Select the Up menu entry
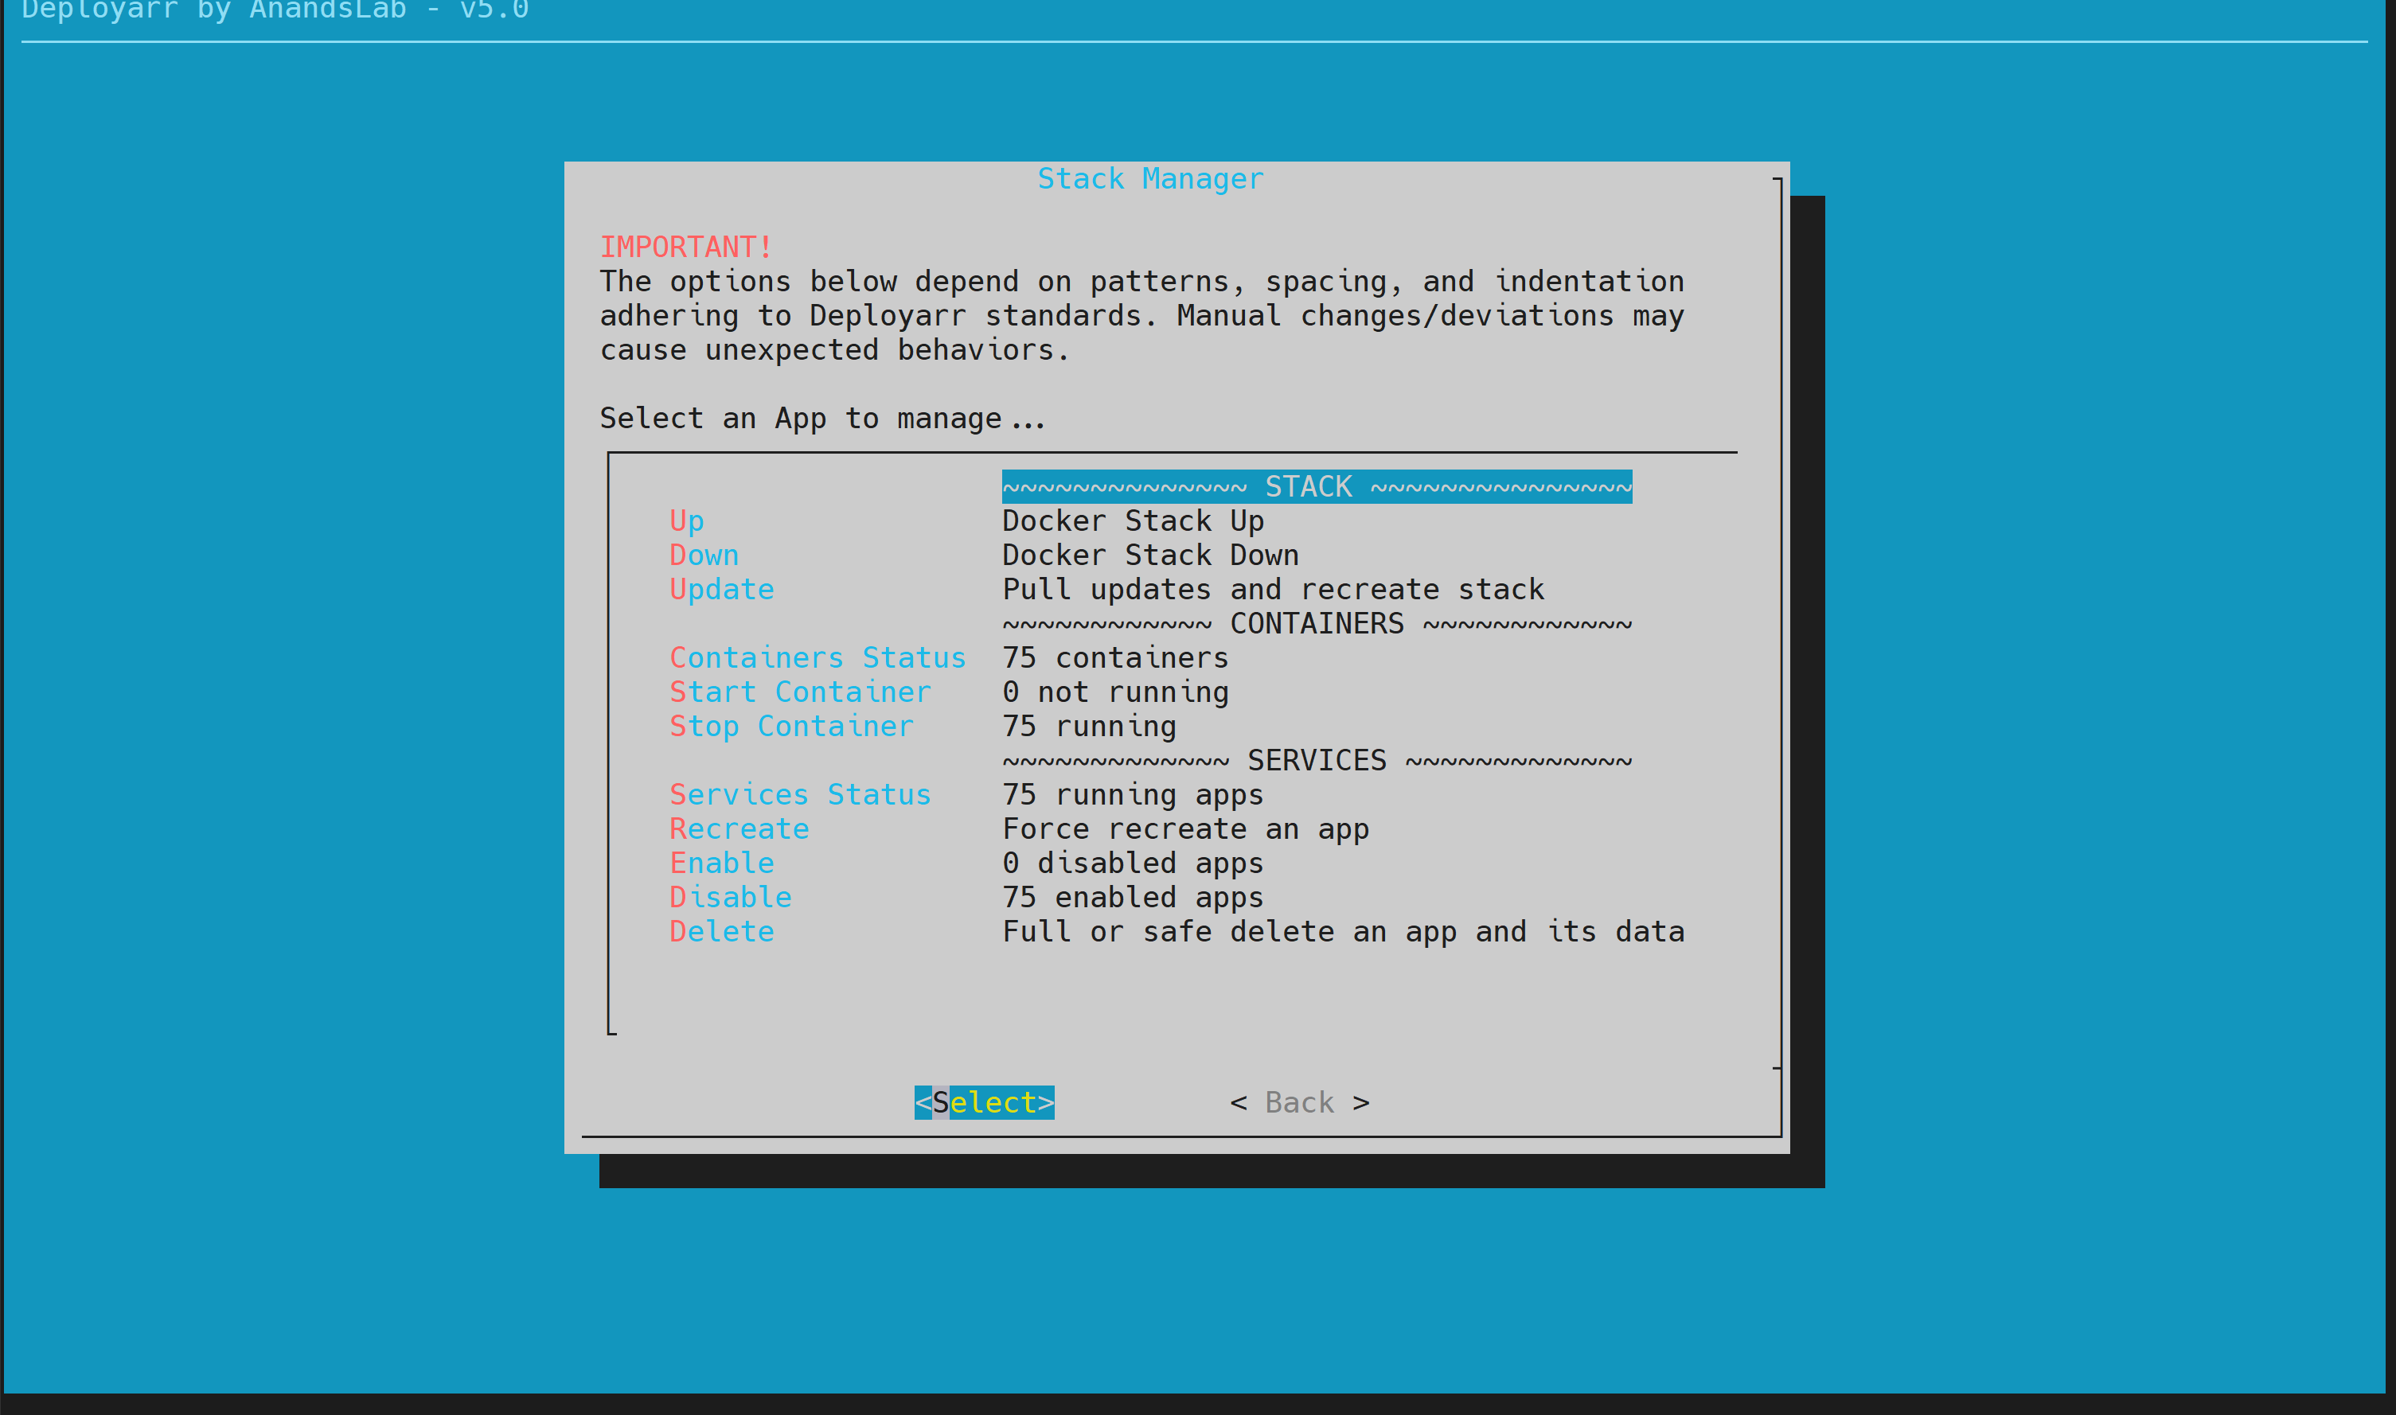 (686, 521)
